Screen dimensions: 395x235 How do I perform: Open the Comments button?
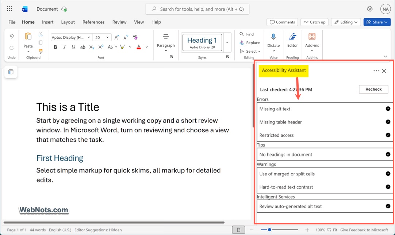tap(282, 22)
